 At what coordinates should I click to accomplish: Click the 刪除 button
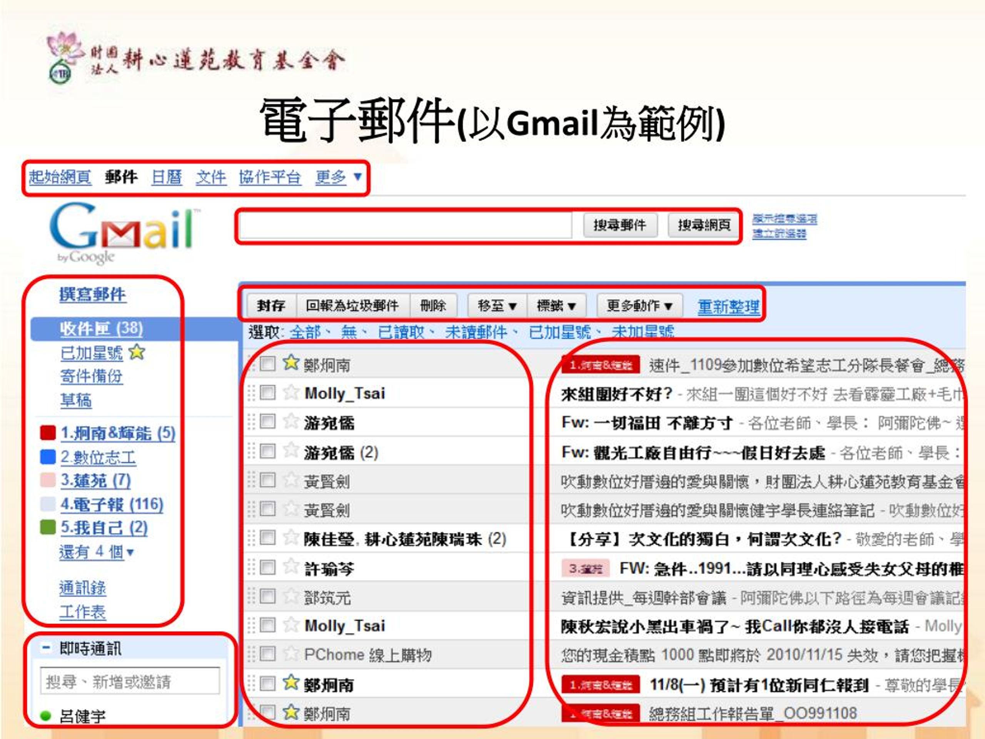point(433,306)
